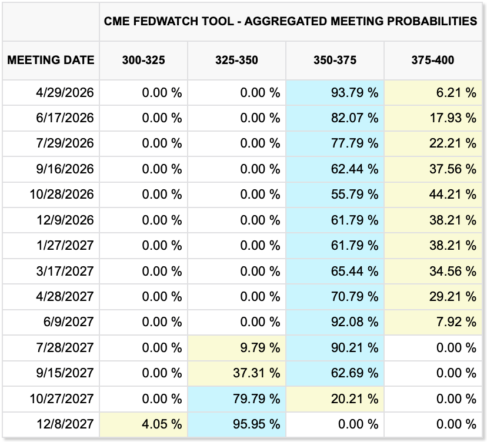Click the CME FedWatch Tool table title
The image size is (487, 442).
coord(291,21)
